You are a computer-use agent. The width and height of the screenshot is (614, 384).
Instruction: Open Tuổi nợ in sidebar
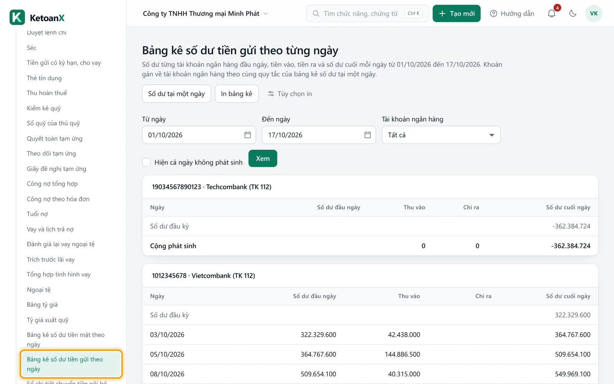pos(37,214)
